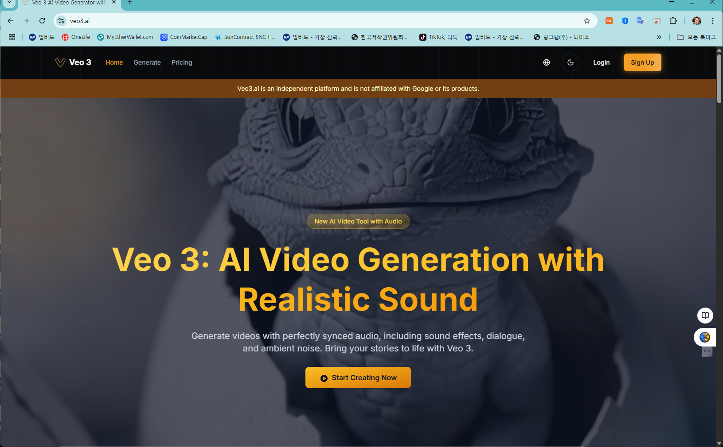The height and width of the screenshot is (447, 723).
Task: Click the small purple floating widget icon
Action: [x=707, y=352]
